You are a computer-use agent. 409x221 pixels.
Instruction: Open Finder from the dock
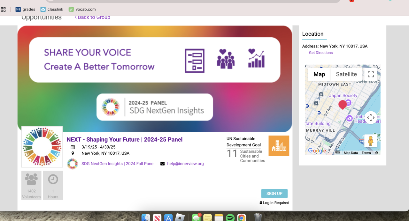pos(146,218)
